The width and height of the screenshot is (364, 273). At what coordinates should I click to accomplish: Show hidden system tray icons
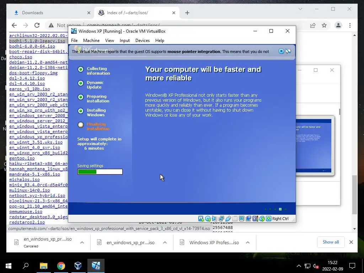pos(299,266)
